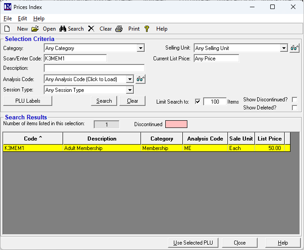The image size is (304, 250).
Task: Select the K3MEM1 cell in results
Action: 33,148
